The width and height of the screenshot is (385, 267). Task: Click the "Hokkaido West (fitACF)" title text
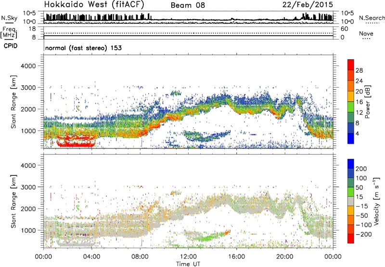(x=94, y=4)
